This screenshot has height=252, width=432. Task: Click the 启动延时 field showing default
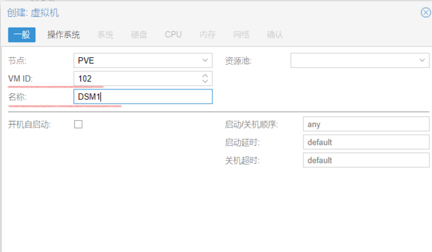pyautogui.click(x=366, y=142)
